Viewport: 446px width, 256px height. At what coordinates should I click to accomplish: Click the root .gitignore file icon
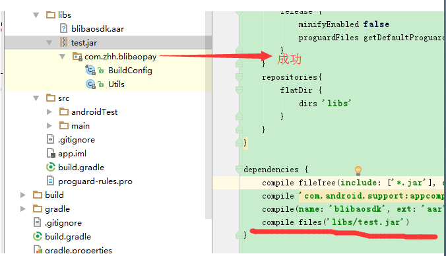pyautogui.click(x=37, y=222)
